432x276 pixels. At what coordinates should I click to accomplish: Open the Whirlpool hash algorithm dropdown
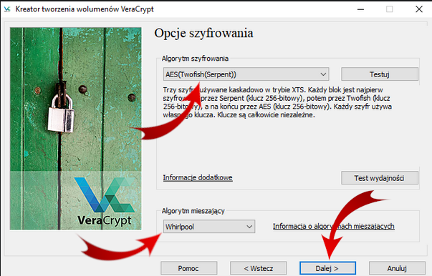pyautogui.click(x=209, y=227)
